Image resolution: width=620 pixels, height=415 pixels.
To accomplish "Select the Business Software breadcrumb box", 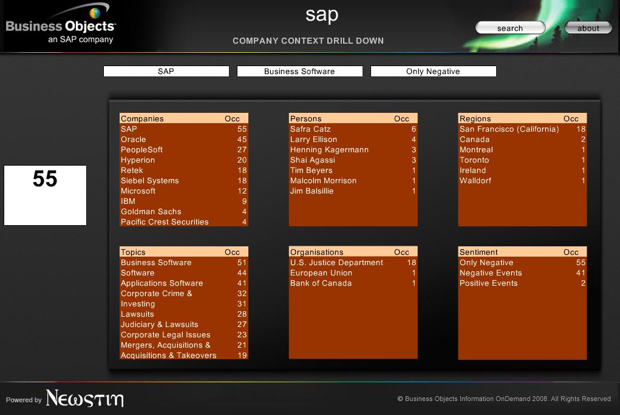I will pyautogui.click(x=300, y=71).
